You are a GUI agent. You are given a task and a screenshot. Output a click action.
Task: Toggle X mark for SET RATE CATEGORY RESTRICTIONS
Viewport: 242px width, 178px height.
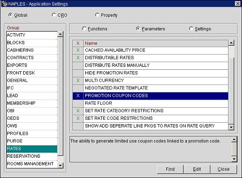(x=78, y=111)
